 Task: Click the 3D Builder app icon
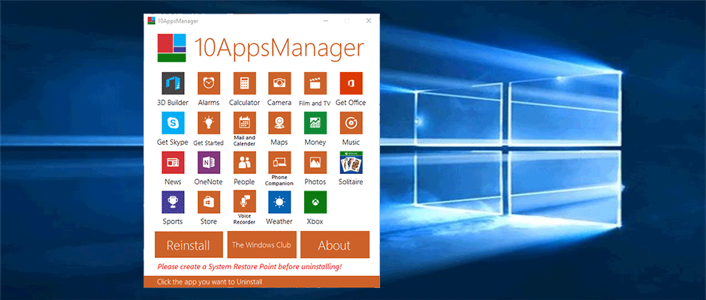point(173,83)
